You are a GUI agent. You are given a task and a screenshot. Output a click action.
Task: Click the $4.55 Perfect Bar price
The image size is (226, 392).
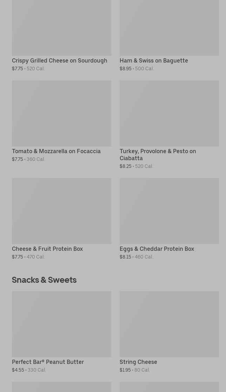click(18, 370)
